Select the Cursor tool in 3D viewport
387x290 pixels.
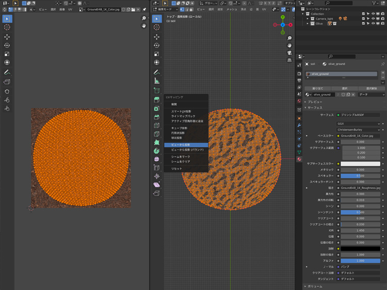tap(157, 28)
